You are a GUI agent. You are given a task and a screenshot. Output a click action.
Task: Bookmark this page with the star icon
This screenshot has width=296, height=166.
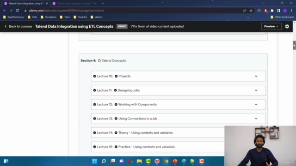[x=251, y=11]
